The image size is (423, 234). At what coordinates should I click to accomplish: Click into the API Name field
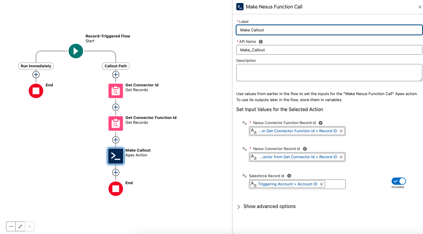(x=329, y=50)
